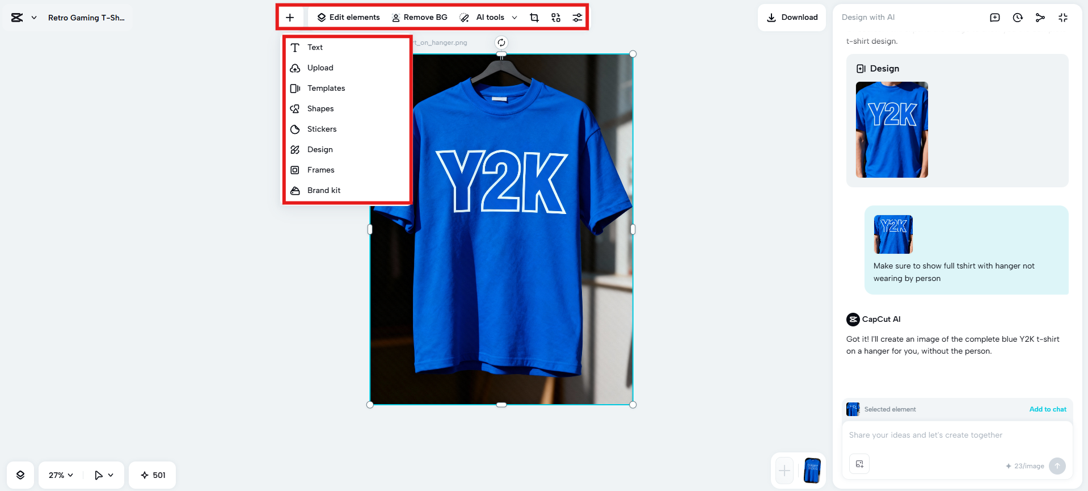Click the Stickers icon in menu
Viewport: 1088px width, 491px height.
pos(295,129)
